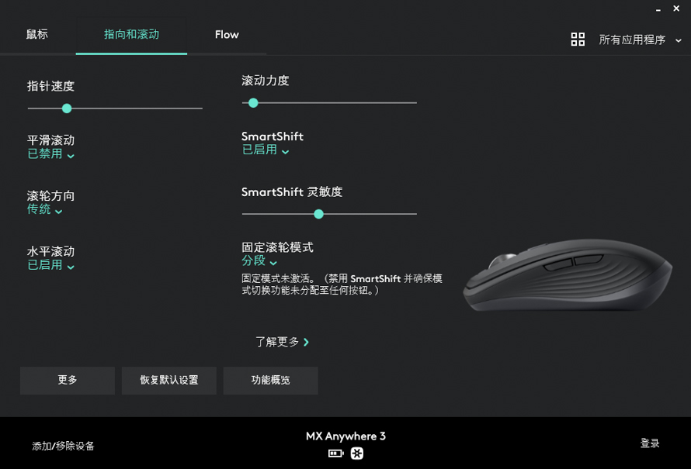This screenshot has width=691, height=469.
Task: Close the Logitech Options window
Action: [x=676, y=9]
